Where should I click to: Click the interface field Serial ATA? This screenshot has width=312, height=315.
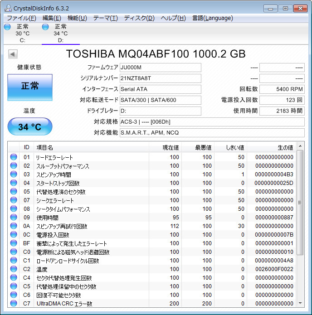[x=161, y=89]
